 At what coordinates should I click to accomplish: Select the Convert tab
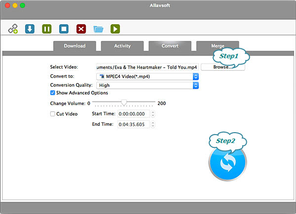pyautogui.click(x=170, y=46)
